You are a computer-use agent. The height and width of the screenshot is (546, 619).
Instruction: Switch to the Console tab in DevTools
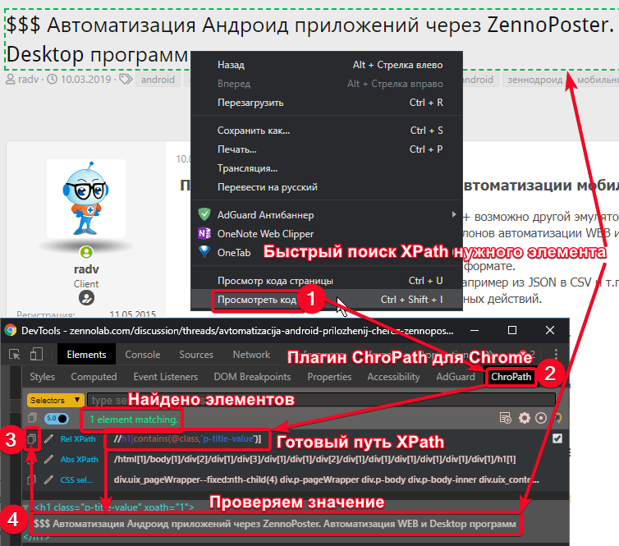(x=143, y=355)
